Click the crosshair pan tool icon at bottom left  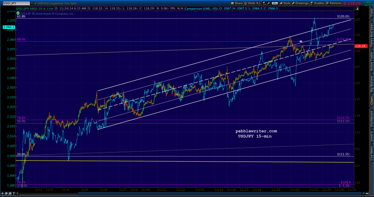coord(3,193)
